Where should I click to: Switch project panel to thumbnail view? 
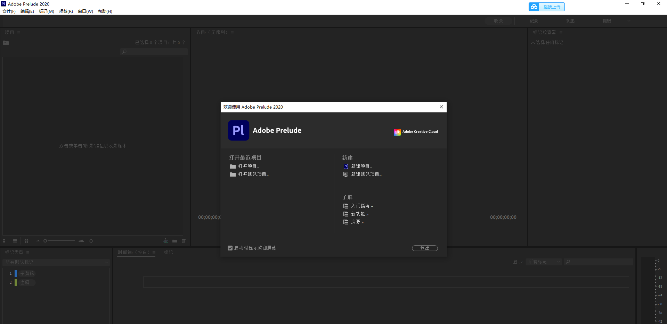(x=15, y=241)
